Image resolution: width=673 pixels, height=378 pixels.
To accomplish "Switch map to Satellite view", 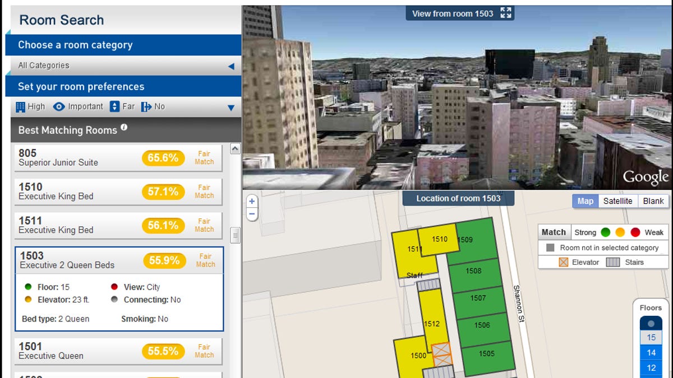I will [x=617, y=201].
